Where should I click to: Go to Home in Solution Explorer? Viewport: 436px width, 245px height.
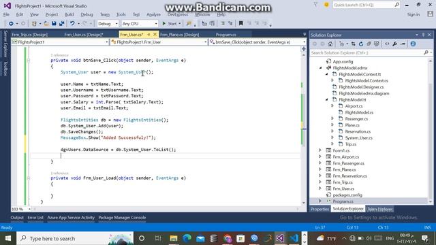[x=330, y=44]
